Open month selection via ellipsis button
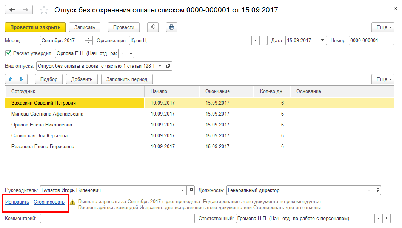 click(80, 40)
